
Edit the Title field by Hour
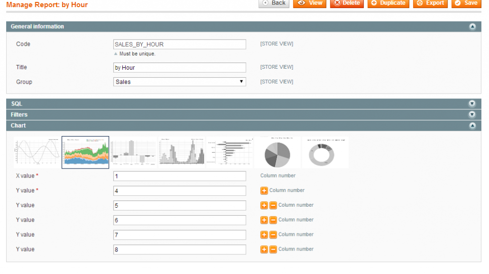180,68
